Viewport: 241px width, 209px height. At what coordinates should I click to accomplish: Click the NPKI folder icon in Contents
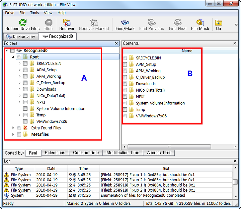(132, 97)
